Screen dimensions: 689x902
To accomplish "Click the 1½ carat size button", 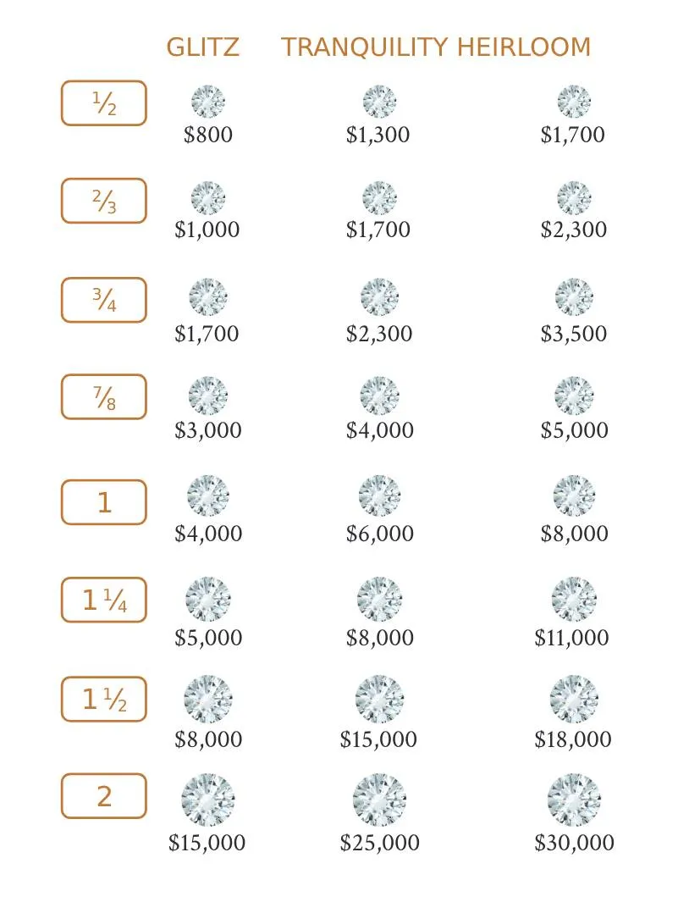I will tap(104, 699).
